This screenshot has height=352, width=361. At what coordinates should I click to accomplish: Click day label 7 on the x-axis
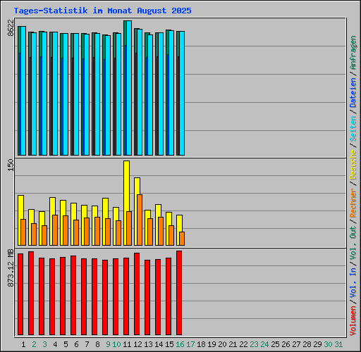tap(87, 344)
